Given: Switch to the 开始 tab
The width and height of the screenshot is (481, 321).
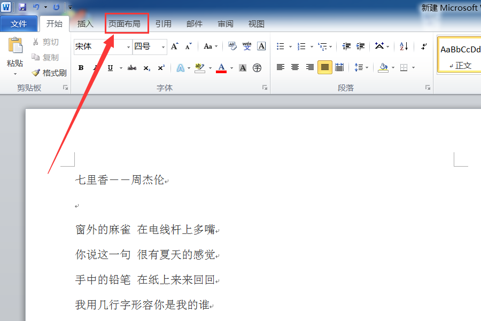Looking at the screenshot, I should (55, 24).
